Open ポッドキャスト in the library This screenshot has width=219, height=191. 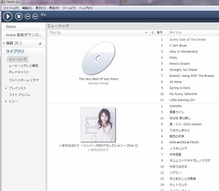(19, 72)
